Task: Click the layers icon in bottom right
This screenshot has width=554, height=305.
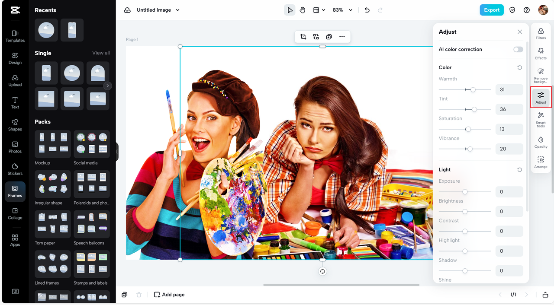Action: tap(545, 295)
